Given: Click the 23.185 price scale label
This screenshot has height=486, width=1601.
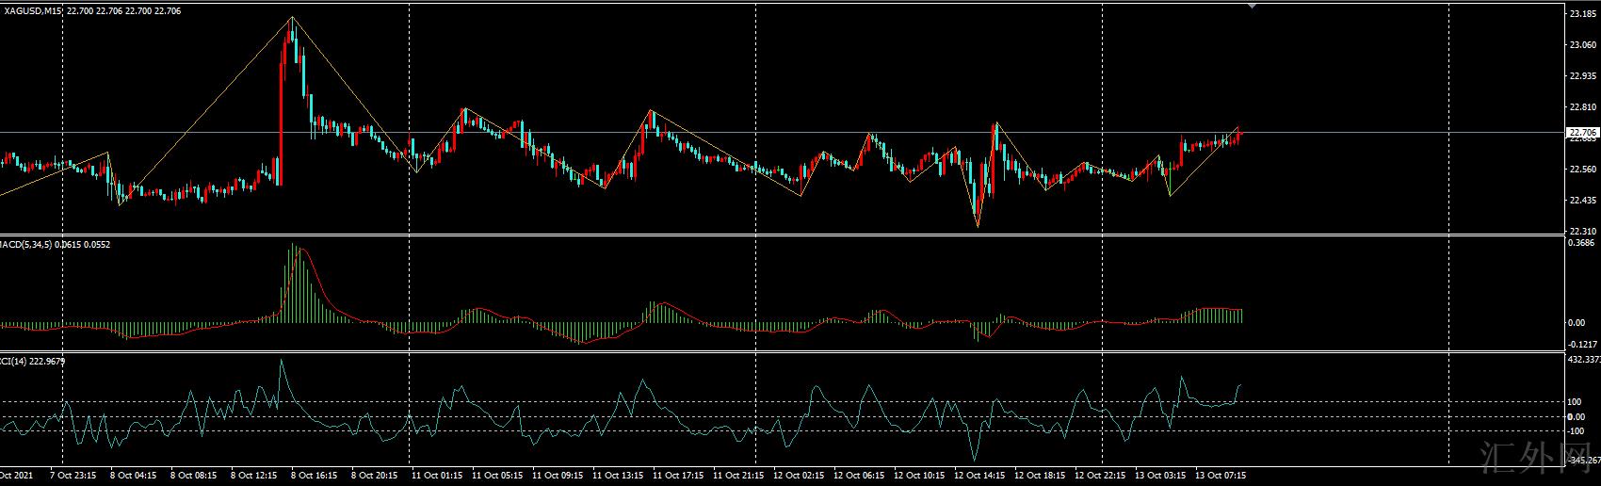Looking at the screenshot, I should point(1582,14).
